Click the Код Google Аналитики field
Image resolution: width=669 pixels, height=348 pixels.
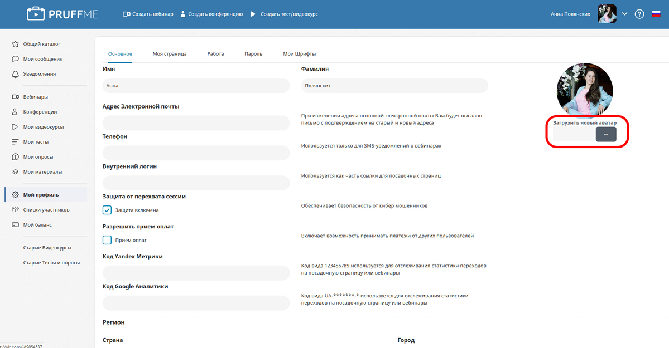196,303
